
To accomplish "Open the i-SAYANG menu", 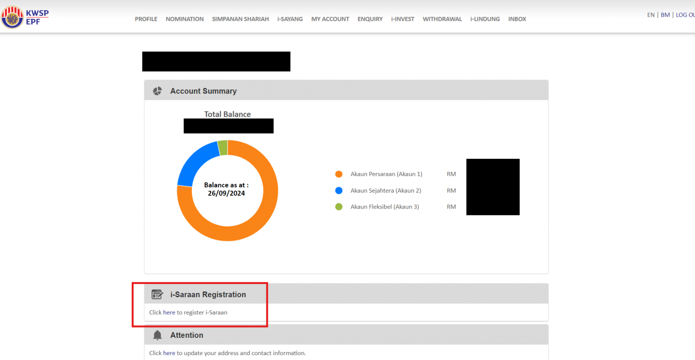I will pos(290,19).
